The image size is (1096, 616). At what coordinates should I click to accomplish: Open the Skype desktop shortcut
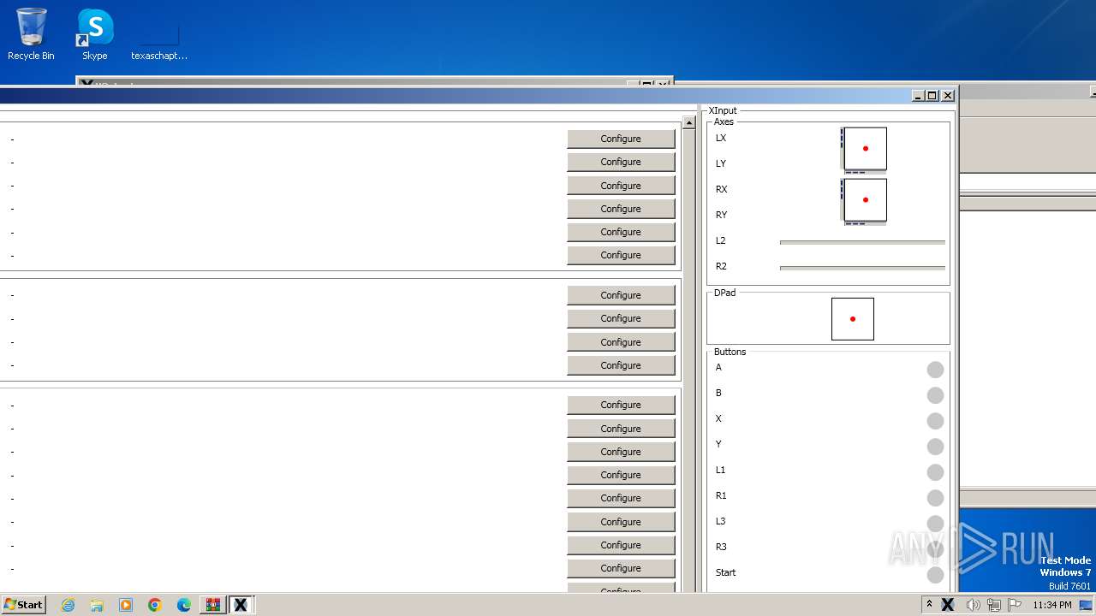click(95, 34)
